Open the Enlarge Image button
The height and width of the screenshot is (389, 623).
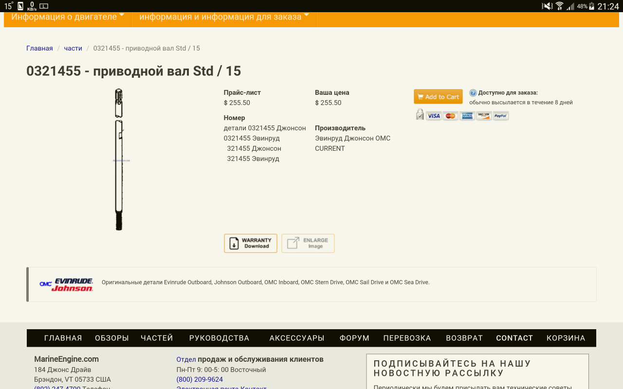[x=308, y=243]
